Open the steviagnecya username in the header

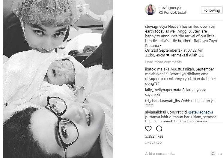click(170, 7)
